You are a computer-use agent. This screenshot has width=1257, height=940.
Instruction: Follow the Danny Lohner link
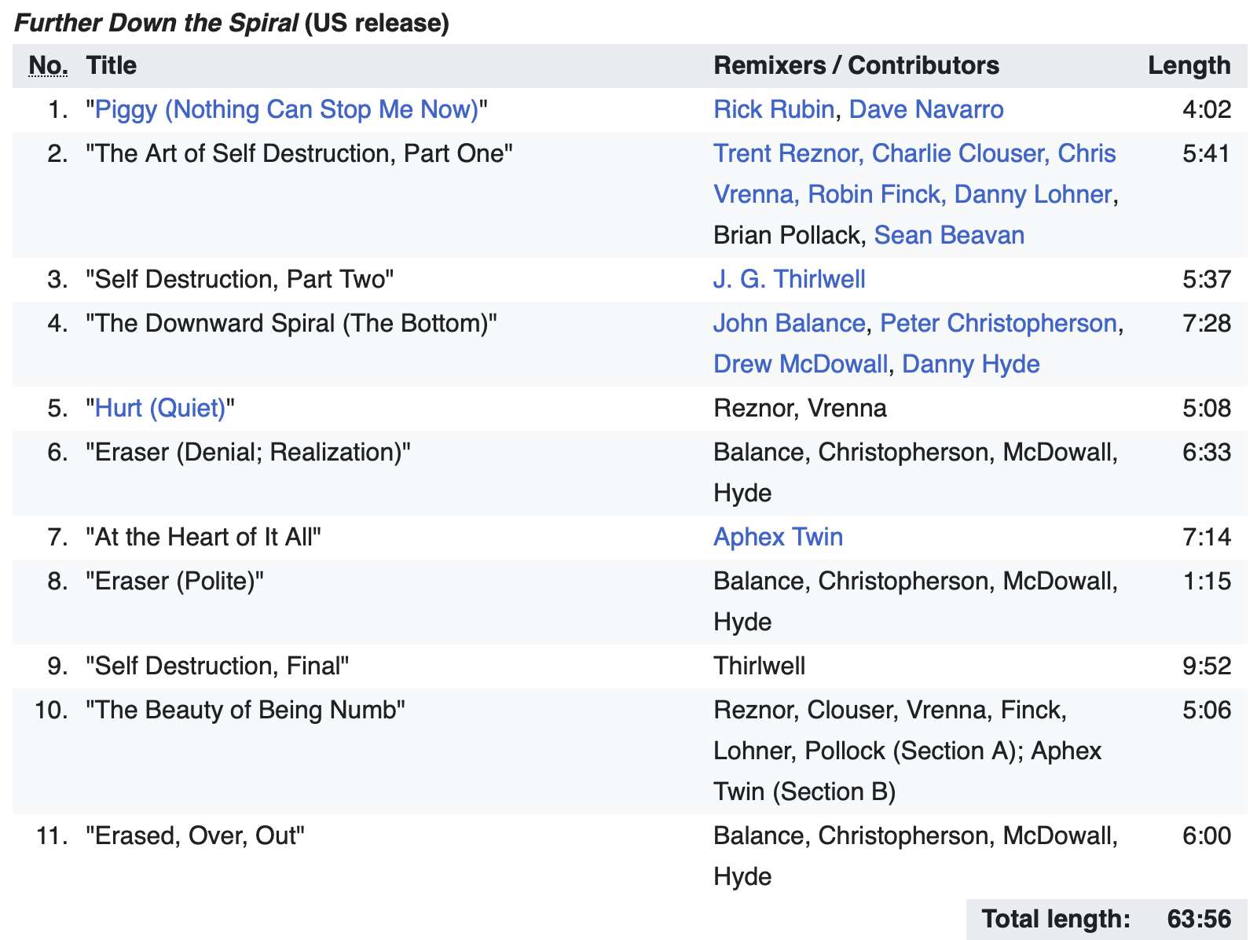click(x=1033, y=194)
